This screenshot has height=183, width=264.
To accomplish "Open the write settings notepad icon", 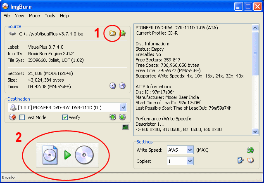I will pos(240,160).
